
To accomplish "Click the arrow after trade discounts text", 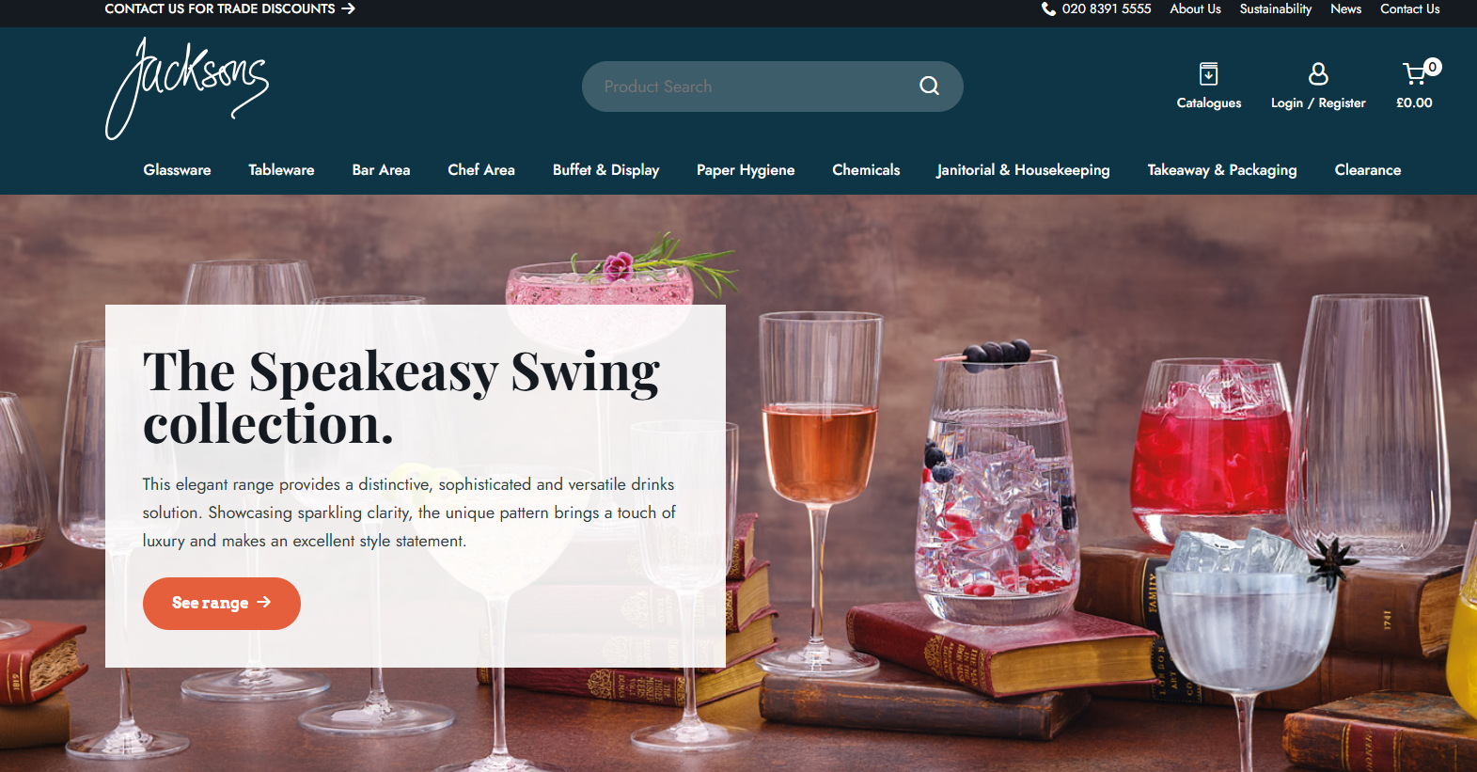I will 348,8.
